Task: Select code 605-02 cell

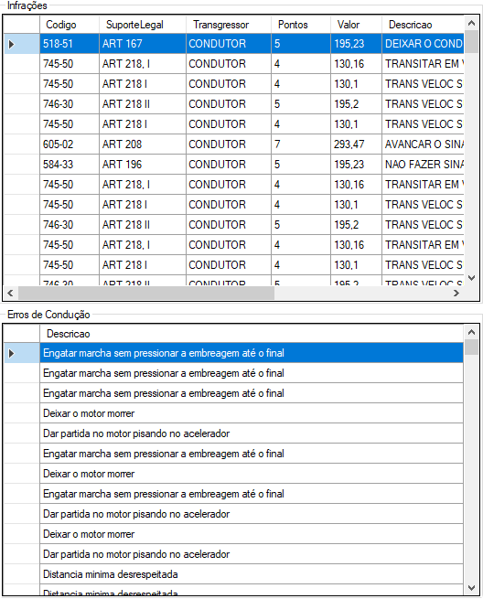Action: [70, 144]
